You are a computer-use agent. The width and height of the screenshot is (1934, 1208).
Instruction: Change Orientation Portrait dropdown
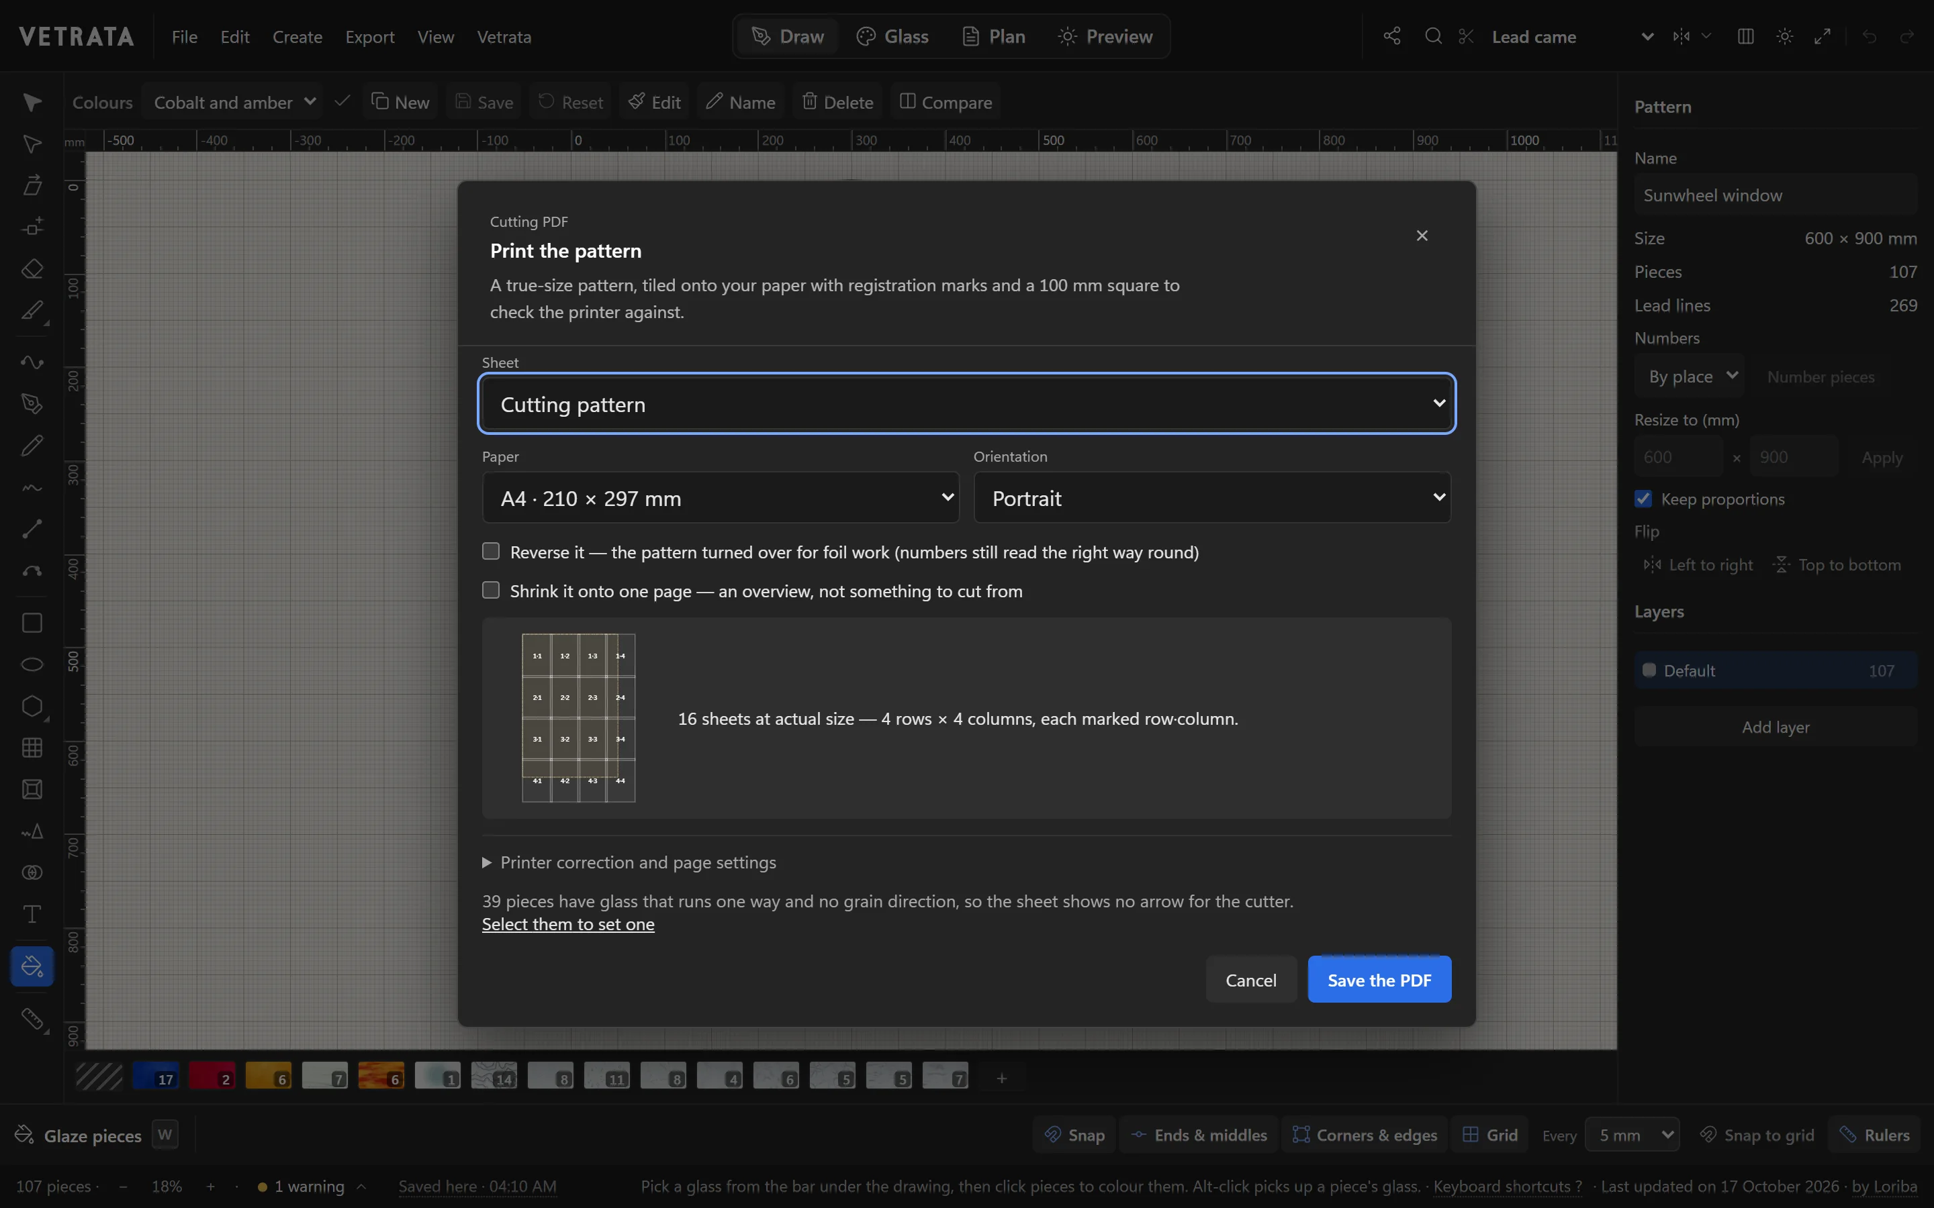(x=1211, y=498)
